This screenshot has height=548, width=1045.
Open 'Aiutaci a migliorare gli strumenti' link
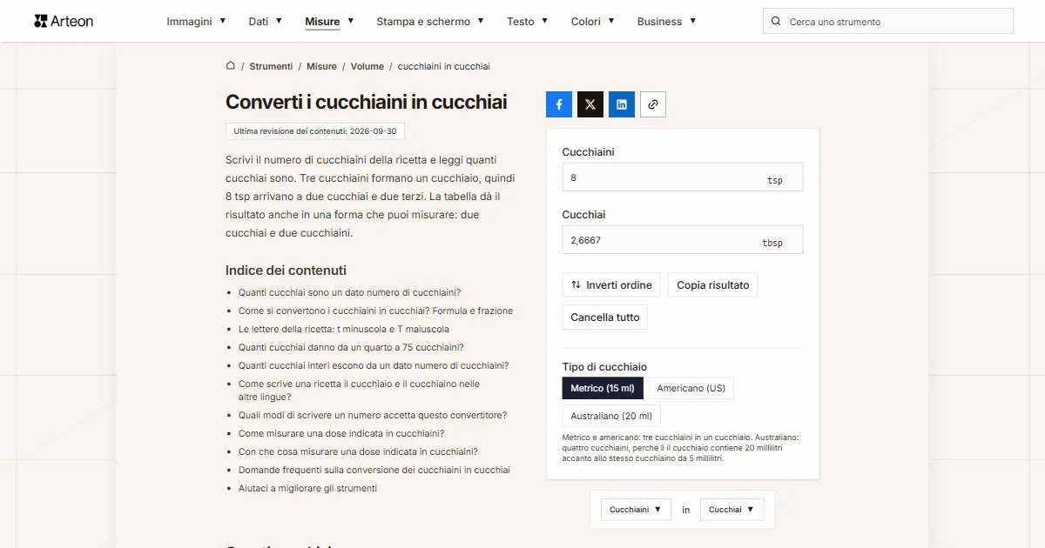307,488
